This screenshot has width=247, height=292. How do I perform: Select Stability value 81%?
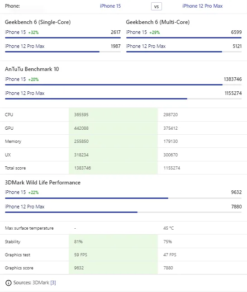click(x=78, y=241)
